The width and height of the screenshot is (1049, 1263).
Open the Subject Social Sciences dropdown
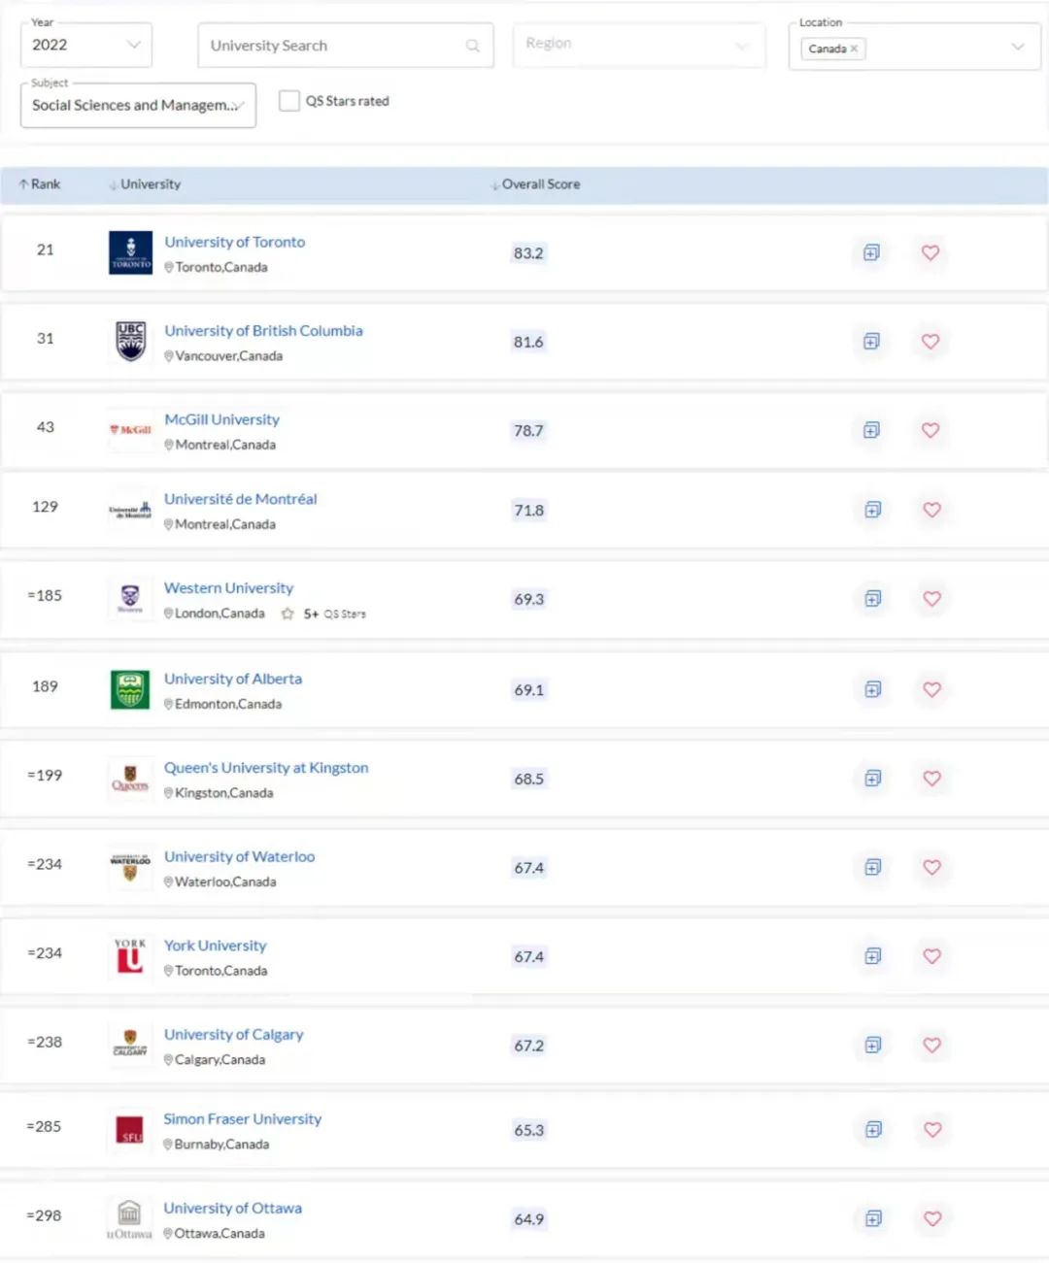138,105
